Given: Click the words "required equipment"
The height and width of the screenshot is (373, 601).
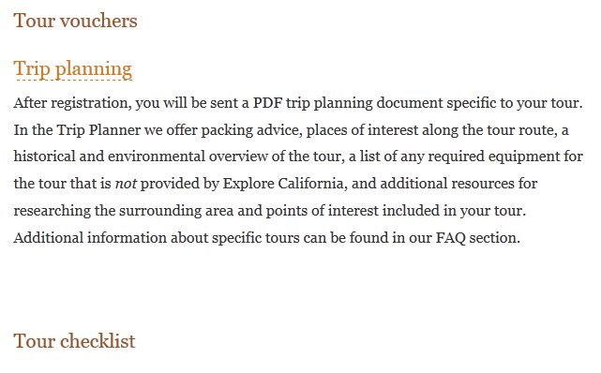Looking at the screenshot, I should coord(494,157).
